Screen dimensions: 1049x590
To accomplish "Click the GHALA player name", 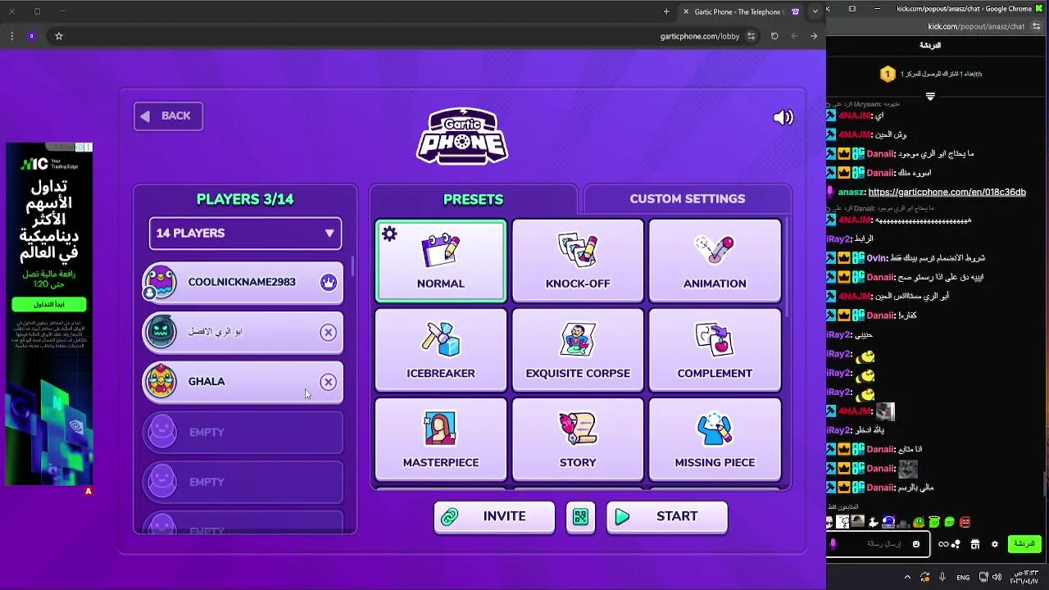I will coord(207,382).
